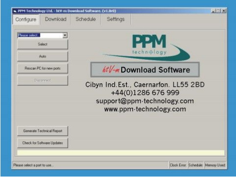Click Rescan PC for new ports
The image size is (236, 177).
pos(43,68)
